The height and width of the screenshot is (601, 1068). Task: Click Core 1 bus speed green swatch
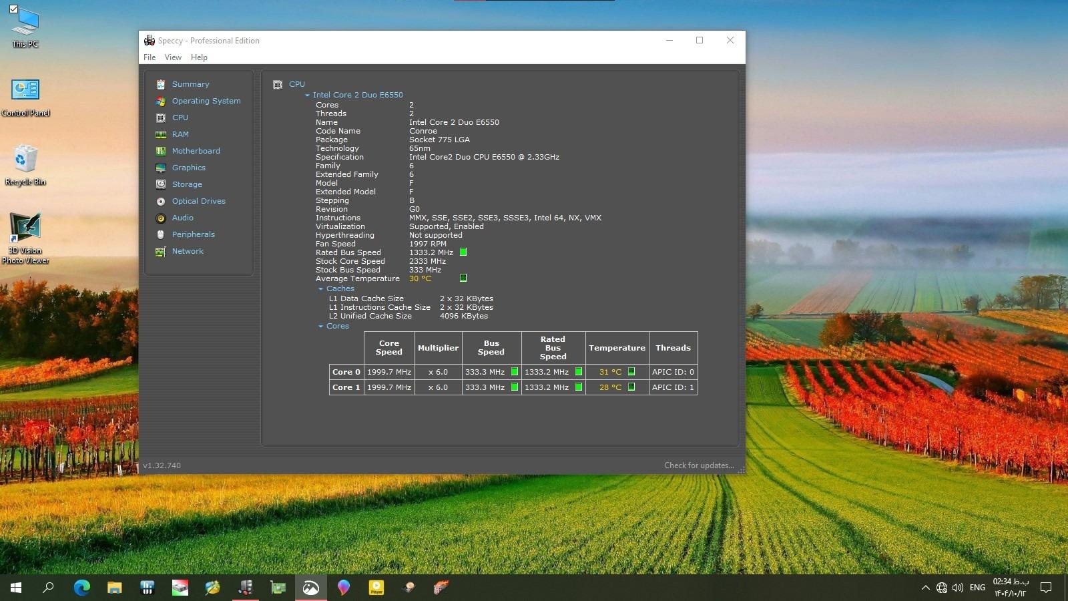515,387
